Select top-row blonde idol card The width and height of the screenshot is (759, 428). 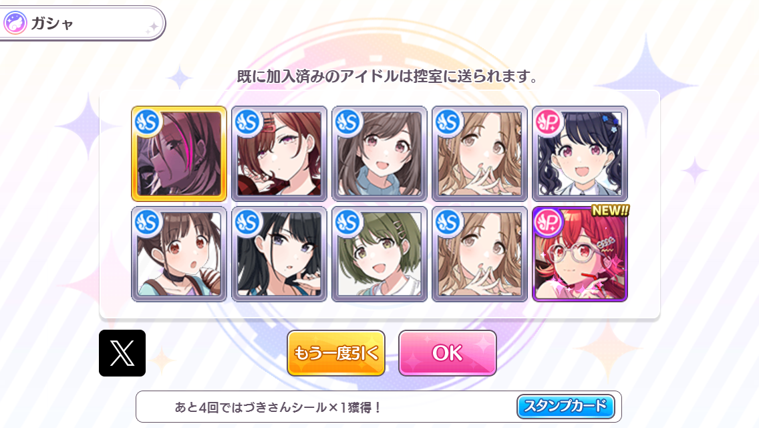click(x=480, y=154)
